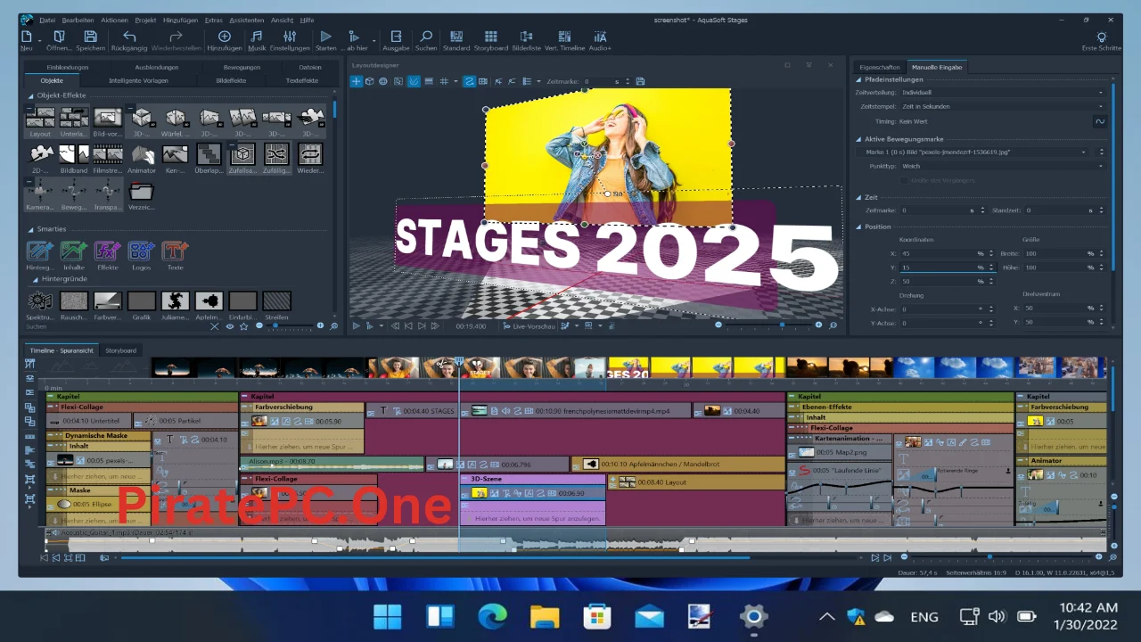Open the Zeitstempel dropdown

coord(1002,106)
